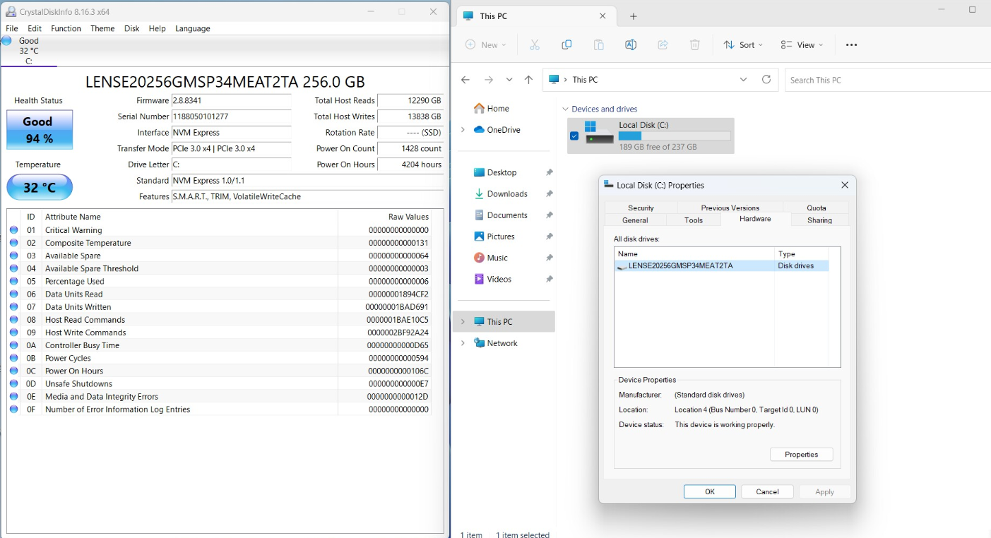Click status circle for Percentage Used row
The width and height of the screenshot is (991, 538).
(x=13, y=281)
